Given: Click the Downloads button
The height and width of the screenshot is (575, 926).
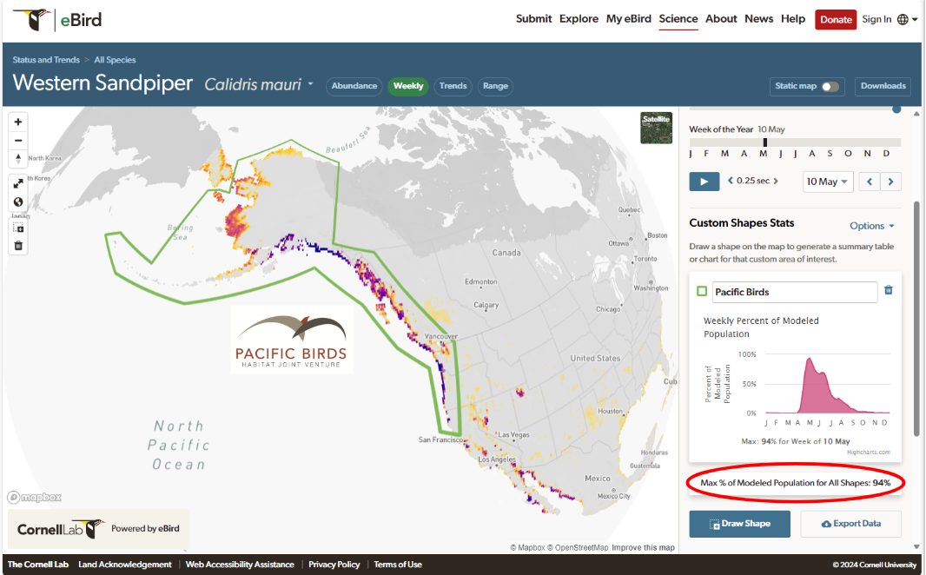Looking at the screenshot, I should [x=883, y=86].
